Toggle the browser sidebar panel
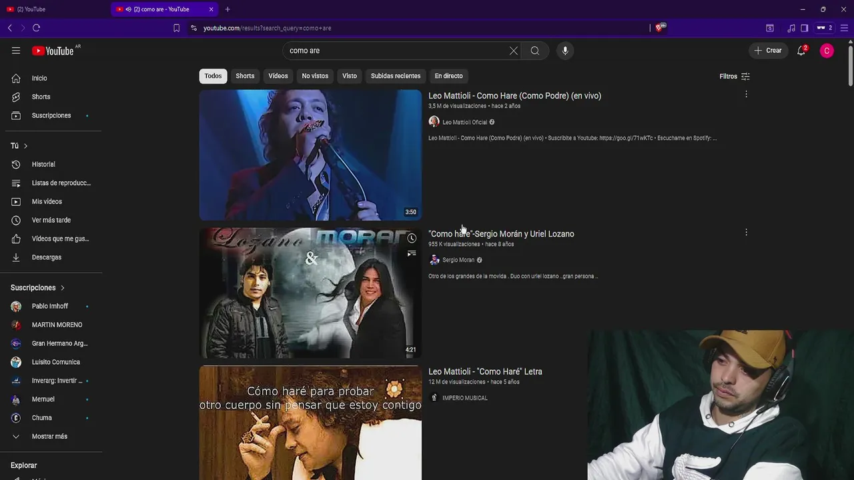Viewport: 854px width, 480px height. pos(805,28)
